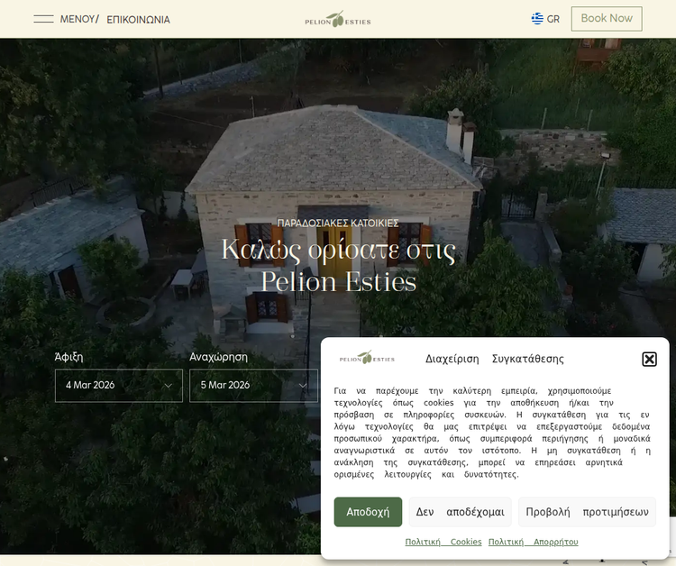The height and width of the screenshot is (566, 676).
Task: Click the Καλώς ορίσατε hero heading
Action: point(338,265)
